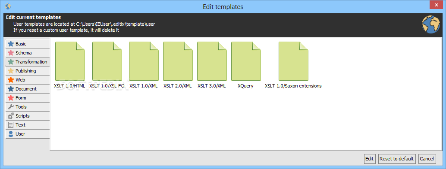Screen dimensions: 446x169
Task: Click the XSLT 1.0/HTML label
Action: coord(69,86)
